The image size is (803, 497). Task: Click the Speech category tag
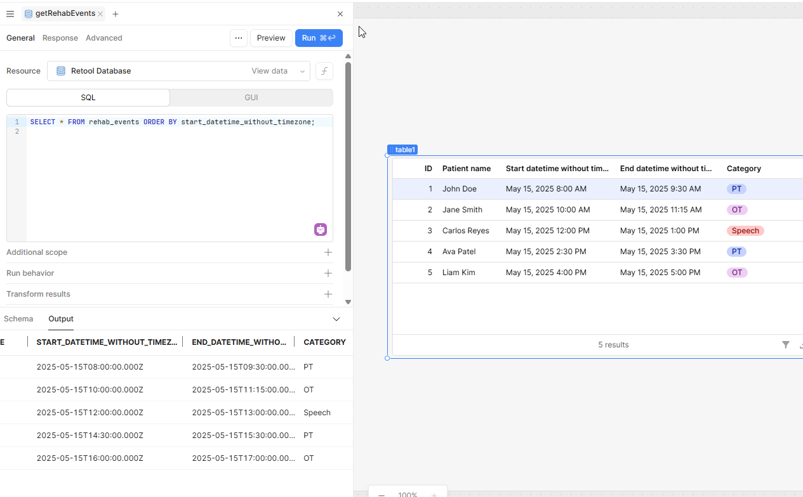pyautogui.click(x=745, y=231)
